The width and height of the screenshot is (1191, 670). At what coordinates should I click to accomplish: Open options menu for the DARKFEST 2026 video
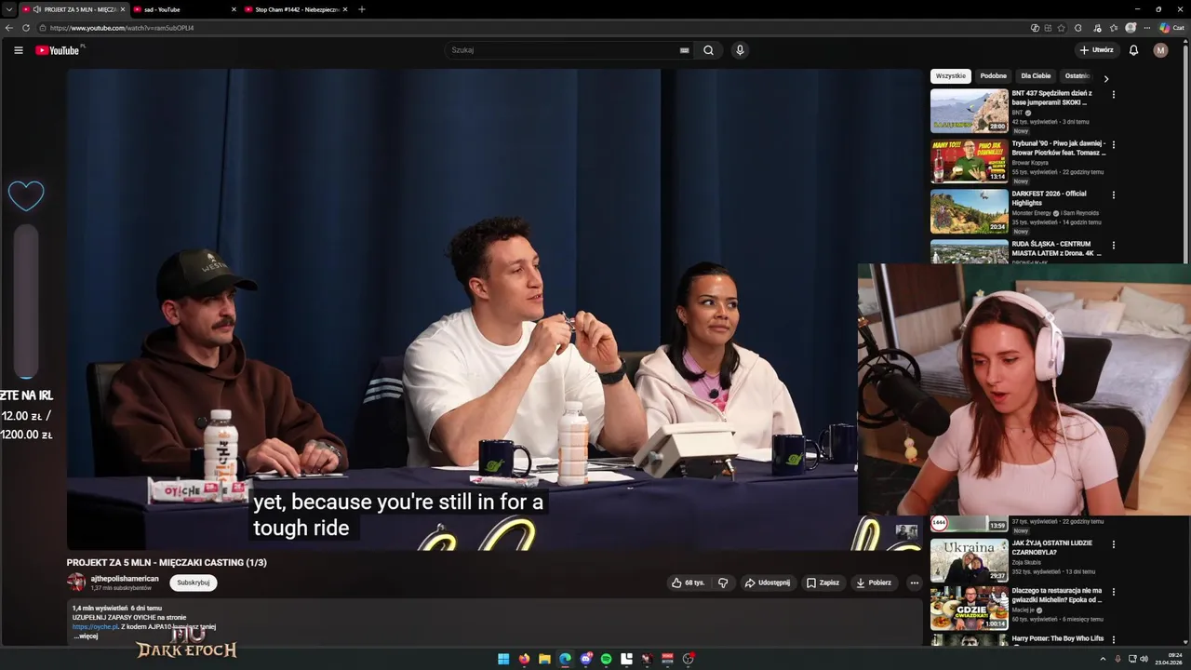(x=1113, y=194)
